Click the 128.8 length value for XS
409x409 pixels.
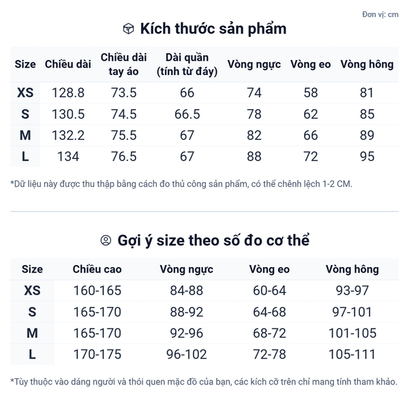pyautogui.click(x=68, y=93)
